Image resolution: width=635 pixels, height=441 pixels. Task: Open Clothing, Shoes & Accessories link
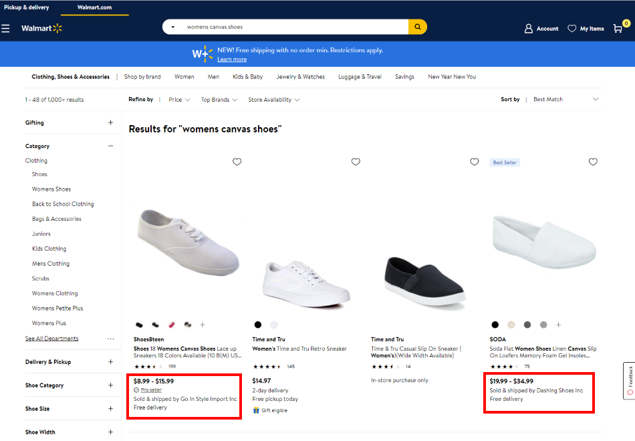coord(70,76)
